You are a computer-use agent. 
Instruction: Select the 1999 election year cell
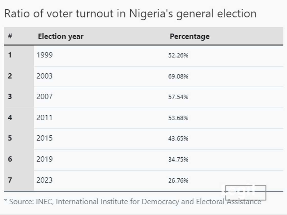[45, 55]
